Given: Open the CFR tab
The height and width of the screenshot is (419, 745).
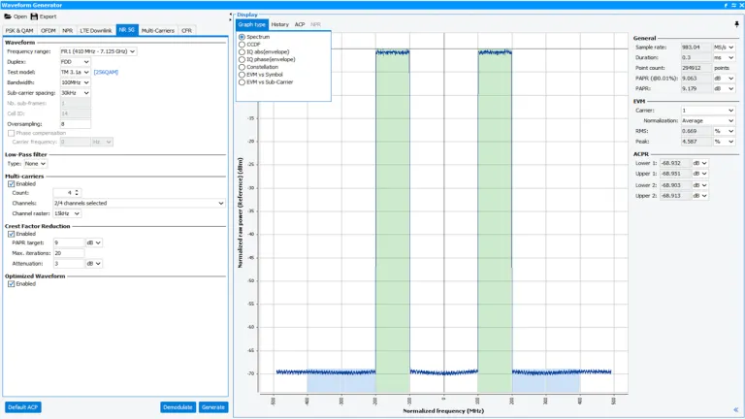Looking at the screenshot, I should (x=186, y=30).
